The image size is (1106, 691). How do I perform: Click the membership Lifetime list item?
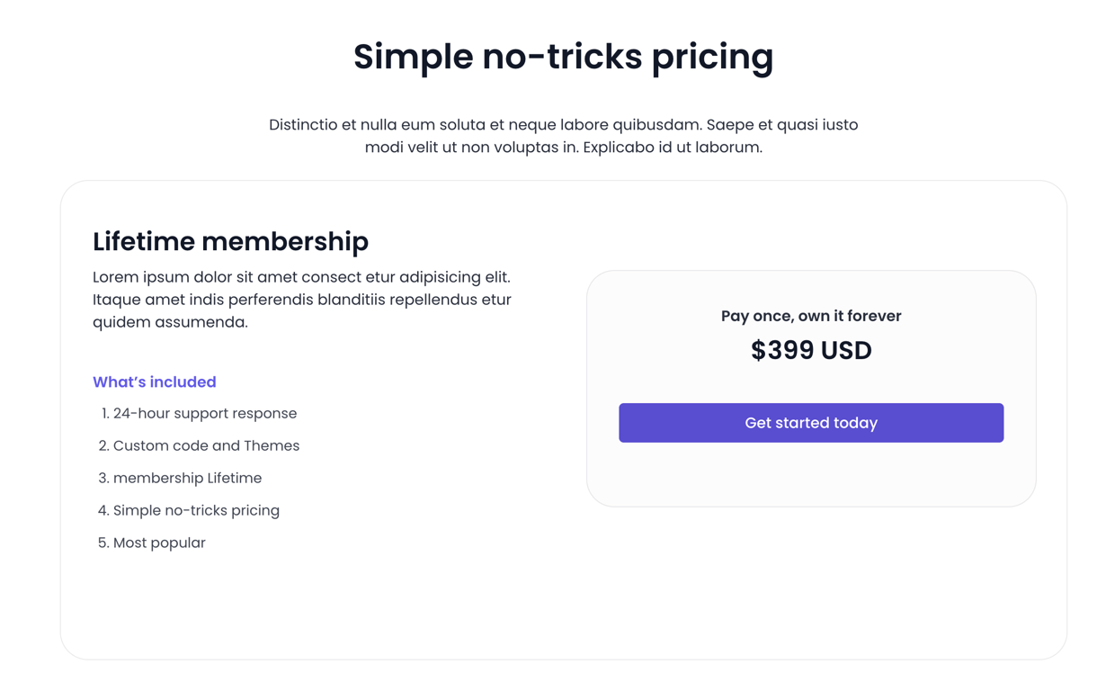[186, 478]
